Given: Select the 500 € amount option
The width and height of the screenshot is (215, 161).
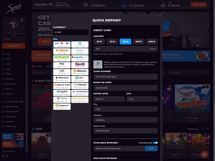Looking at the screenshot, I should (152, 42).
